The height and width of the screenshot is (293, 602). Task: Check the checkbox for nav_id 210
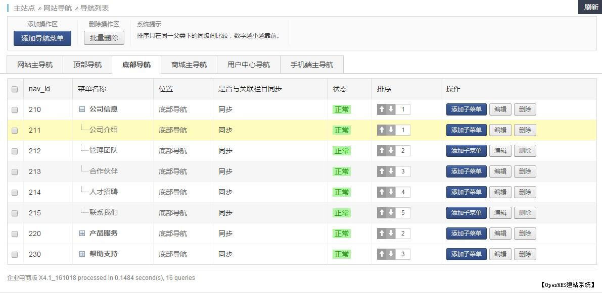[15, 109]
